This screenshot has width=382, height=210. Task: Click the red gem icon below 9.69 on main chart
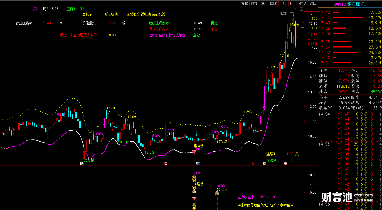pos(194,152)
